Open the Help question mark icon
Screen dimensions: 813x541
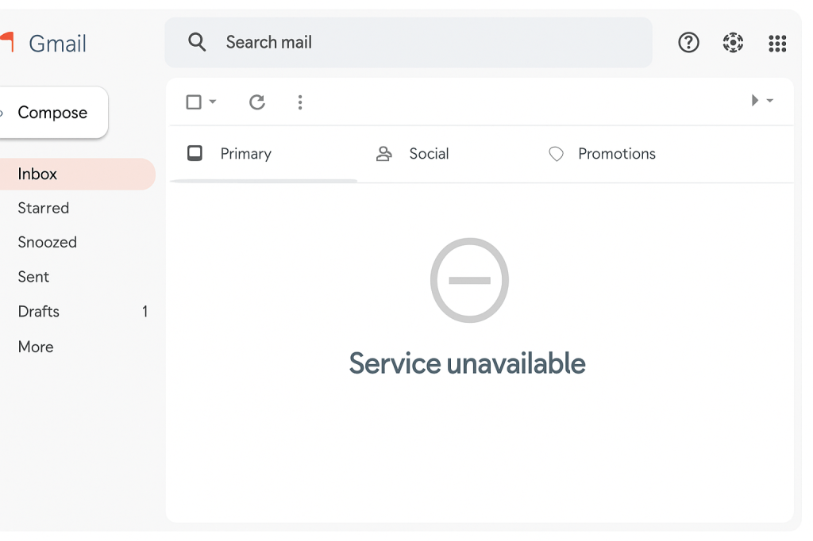pyautogui.click(x=688, y=43)
